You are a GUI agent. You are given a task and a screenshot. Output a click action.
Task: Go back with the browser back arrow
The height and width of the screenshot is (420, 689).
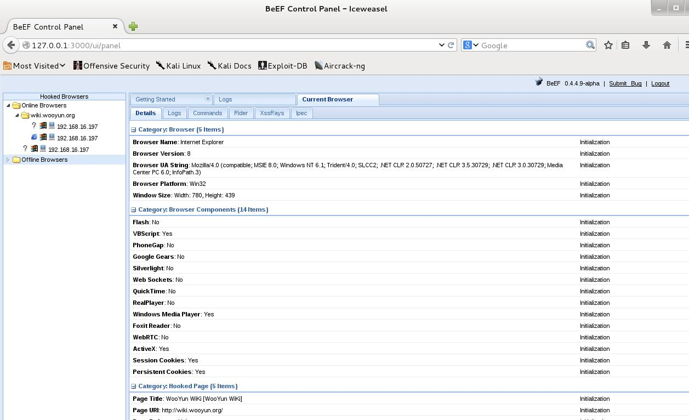coord(11,45)
